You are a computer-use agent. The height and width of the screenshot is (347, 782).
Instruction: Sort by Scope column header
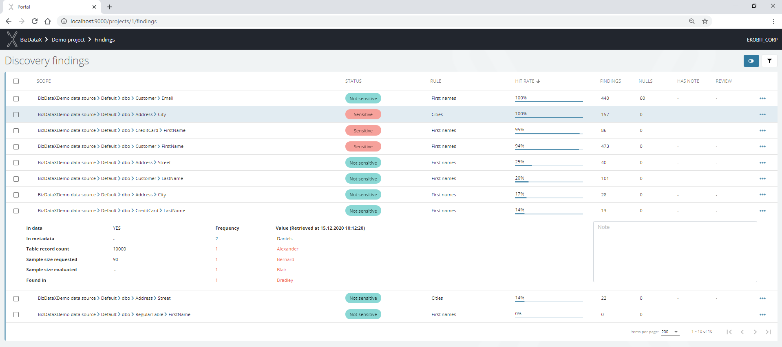(x=44, y=81)
